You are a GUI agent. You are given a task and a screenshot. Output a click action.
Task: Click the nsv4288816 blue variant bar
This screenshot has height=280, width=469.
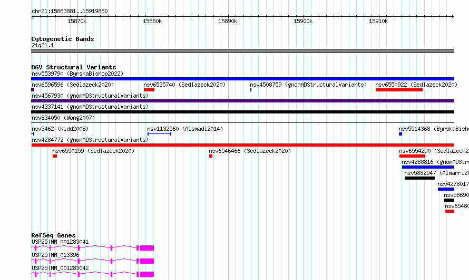click(x=428, y=167)
